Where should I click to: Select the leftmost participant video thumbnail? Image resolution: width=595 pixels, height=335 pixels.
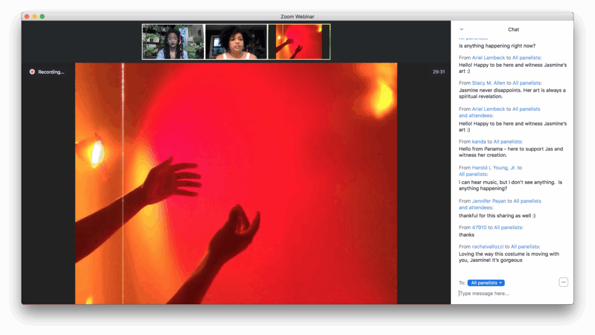point(173,42)
